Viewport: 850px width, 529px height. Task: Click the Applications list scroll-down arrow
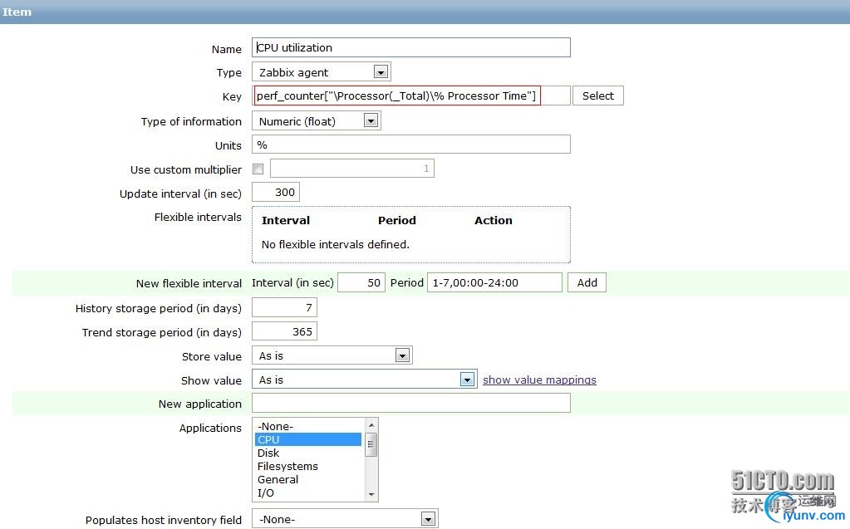(371, 494)
